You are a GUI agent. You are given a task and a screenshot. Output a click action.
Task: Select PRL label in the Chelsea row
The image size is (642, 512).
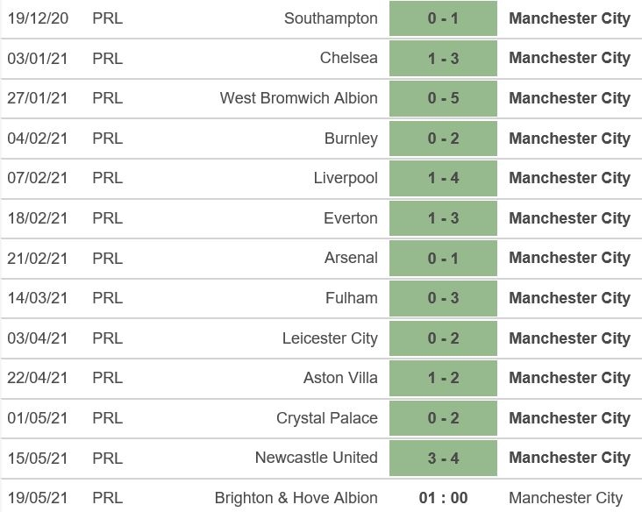tap(107, 58)
